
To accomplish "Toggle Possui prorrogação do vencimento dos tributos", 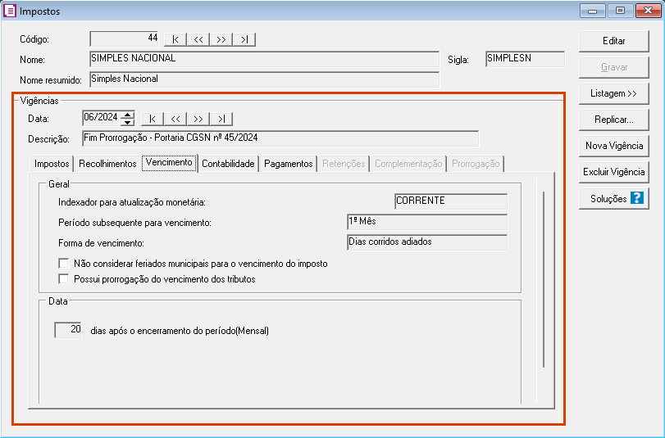I will (64, 278).
